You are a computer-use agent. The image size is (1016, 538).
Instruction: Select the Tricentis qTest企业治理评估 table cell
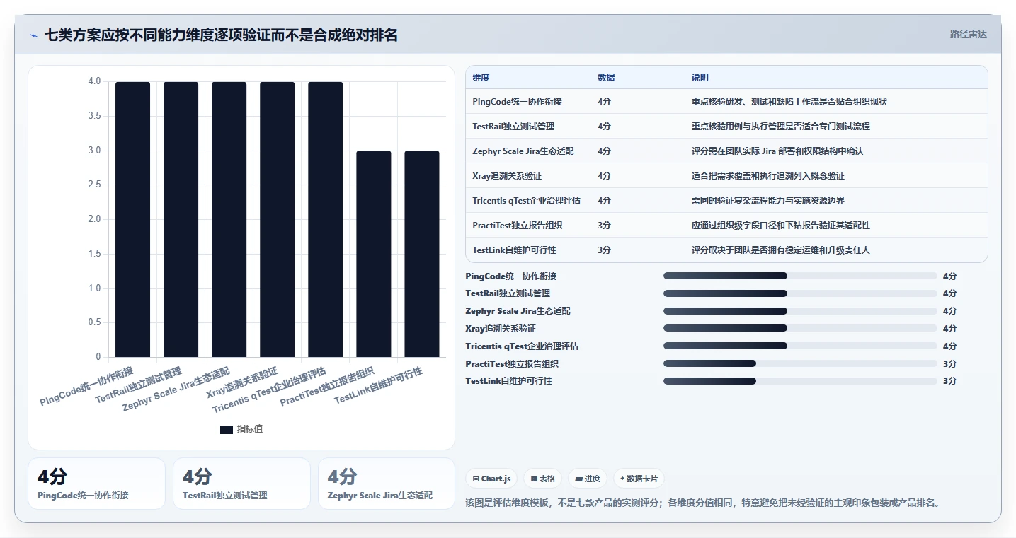tap(526, 201)
